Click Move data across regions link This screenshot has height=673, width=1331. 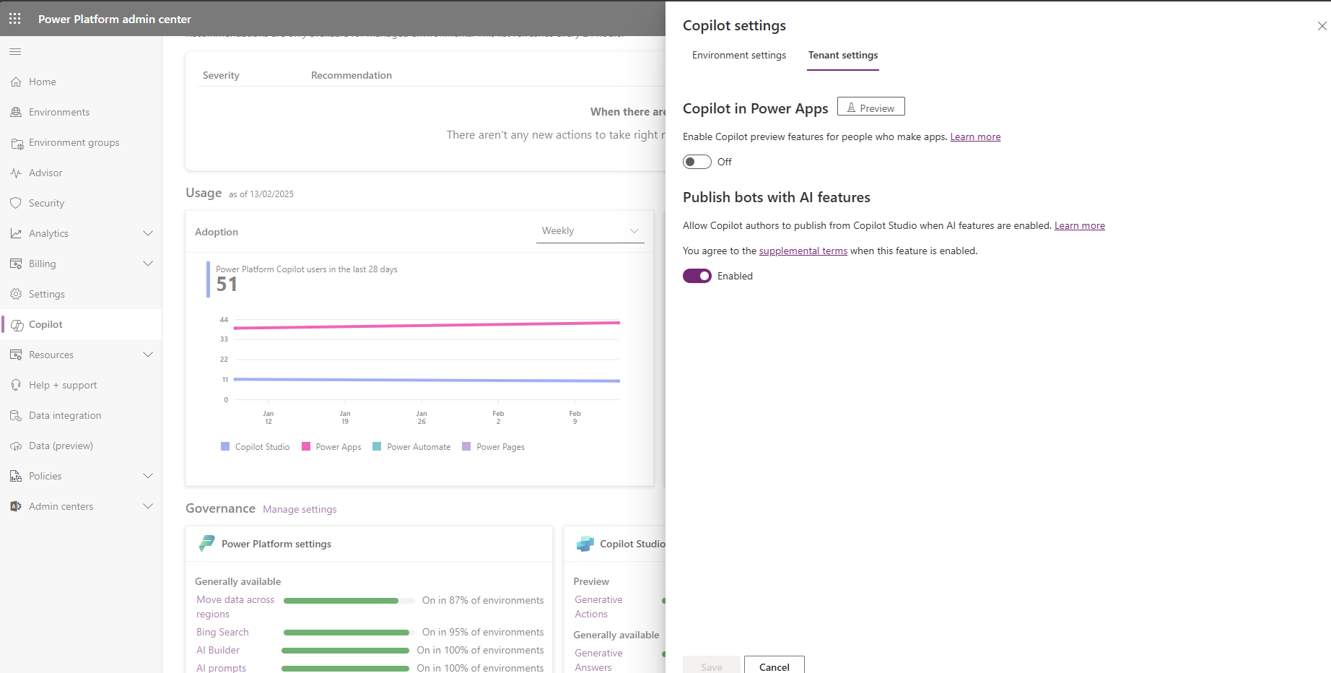click(x=235, y=607)
